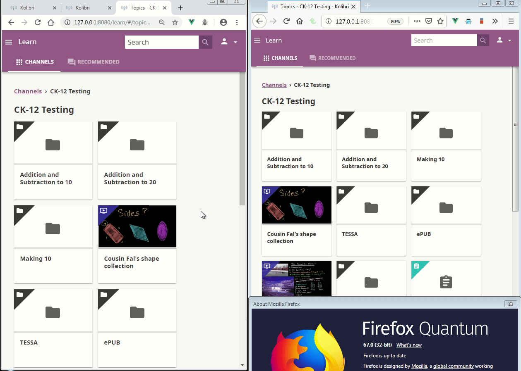
Task: Click the bug extension icon in Chrome
Action: pos(205,22)
